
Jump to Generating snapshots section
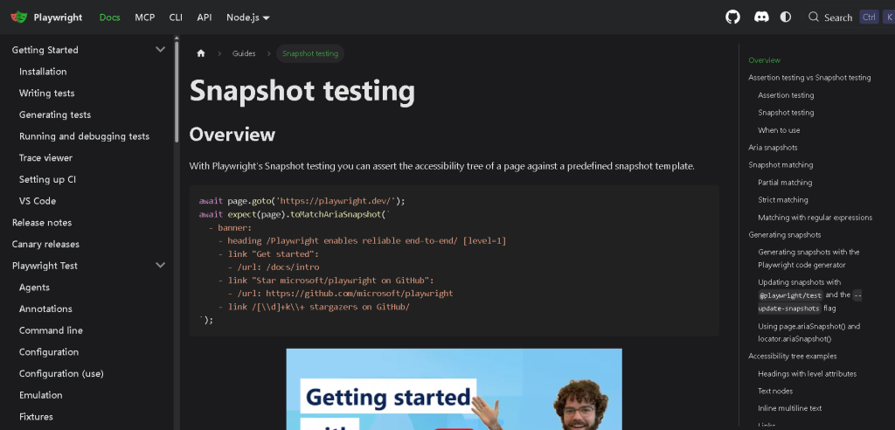[x=784, y=235]
